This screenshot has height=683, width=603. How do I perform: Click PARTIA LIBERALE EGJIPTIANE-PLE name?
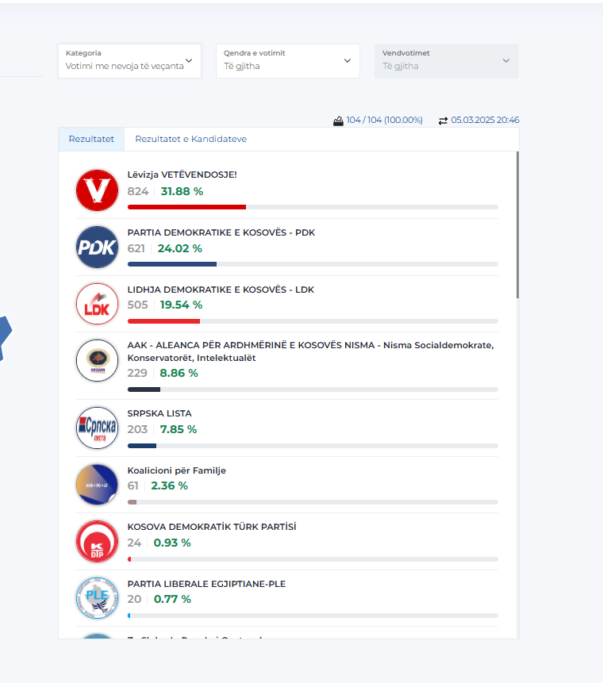[206, 584]
